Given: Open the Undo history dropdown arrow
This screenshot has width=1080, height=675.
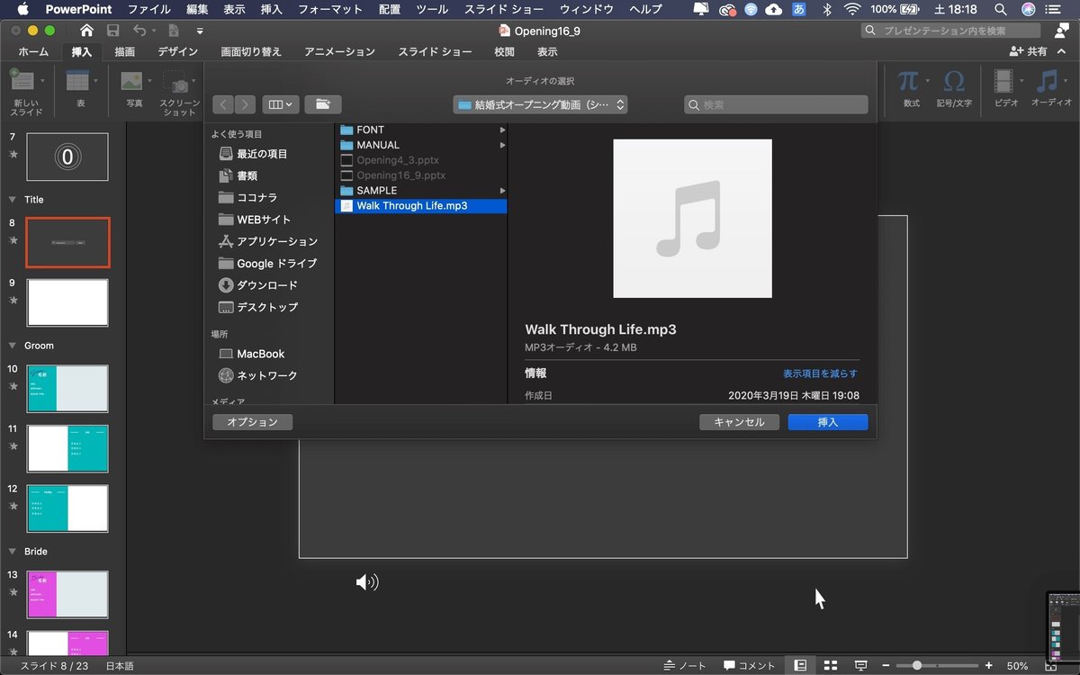Looking at the screenshot, I should point(154,31).
